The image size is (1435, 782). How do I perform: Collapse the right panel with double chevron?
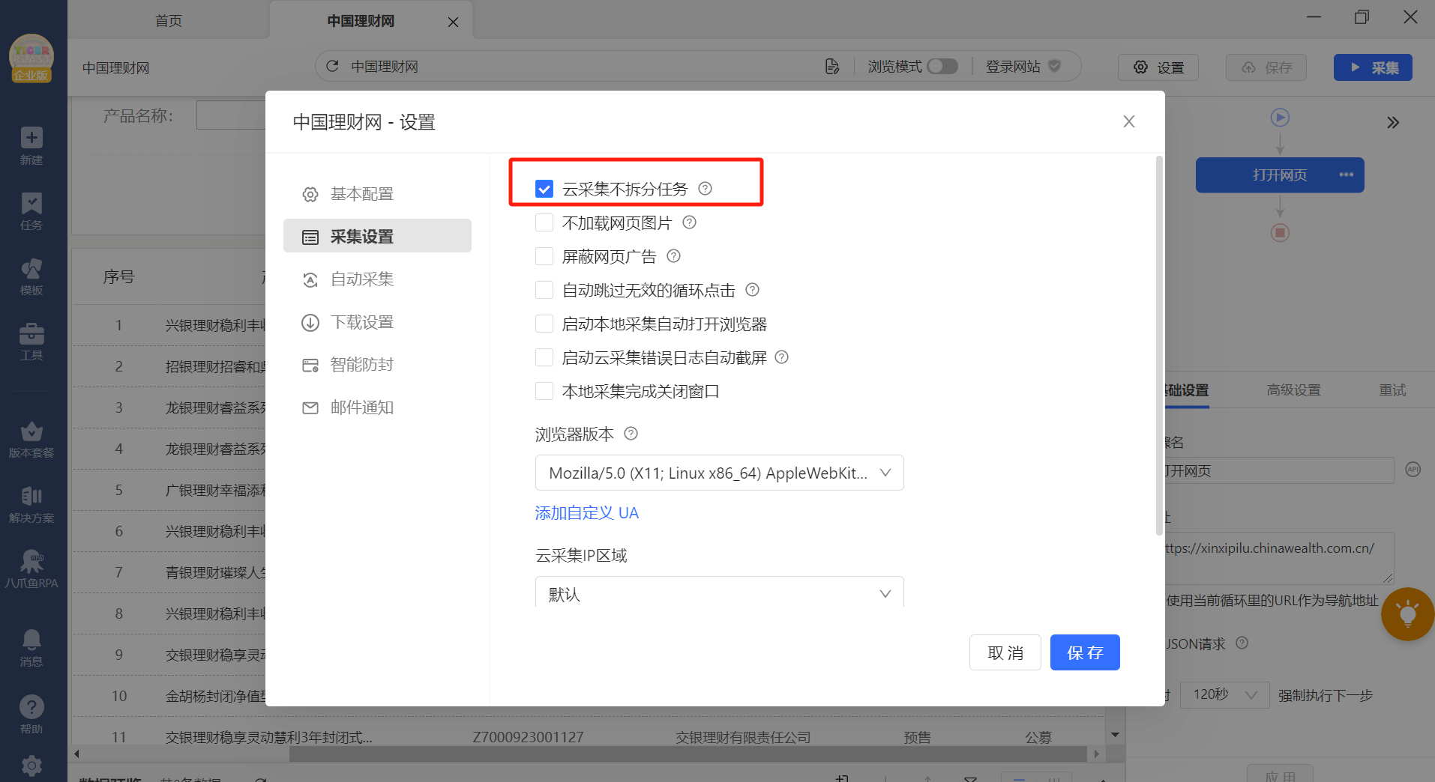(1393, 123)
